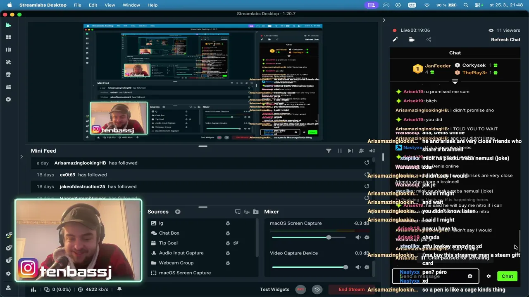Open the Highlighter film icon in sidebar
Viewport: 529px width, 297px height.
click(8, 87)
